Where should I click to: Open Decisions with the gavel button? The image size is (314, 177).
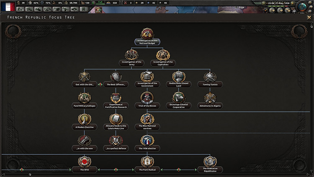[20, 9]
